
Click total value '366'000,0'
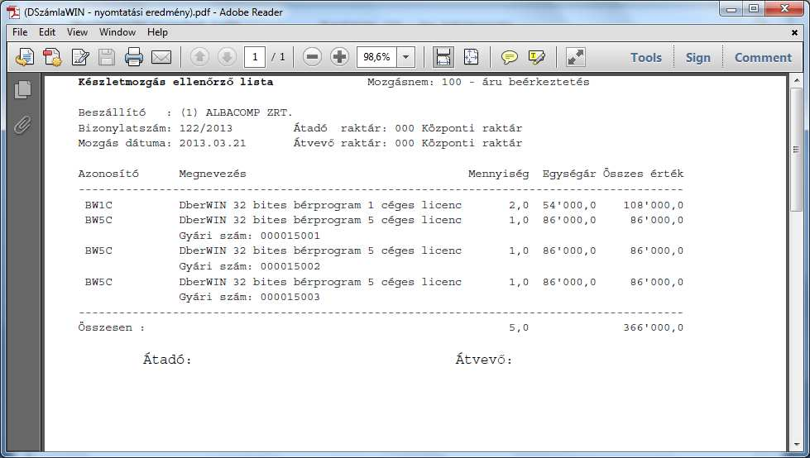tap(653, 327)
